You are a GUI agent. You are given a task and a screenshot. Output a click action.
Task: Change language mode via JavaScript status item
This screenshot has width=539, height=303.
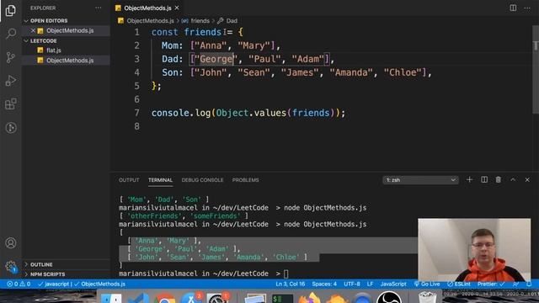pyautogui.click(x=393, y=284)
